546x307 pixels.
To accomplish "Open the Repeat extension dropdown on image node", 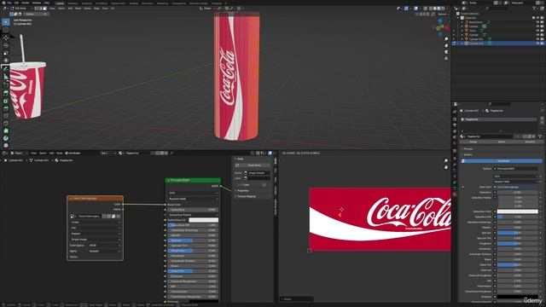I will 95,234.
